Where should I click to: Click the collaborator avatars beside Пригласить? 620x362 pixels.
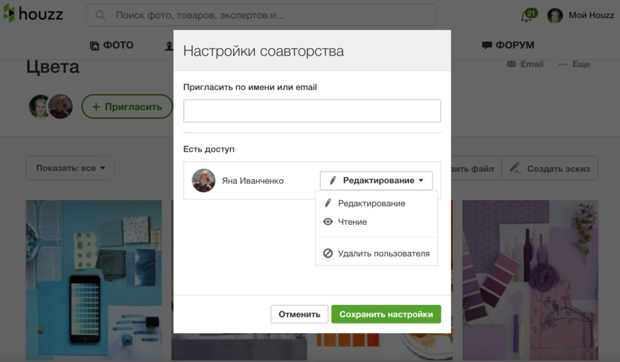pyautogui.click(x=50, y=106)
